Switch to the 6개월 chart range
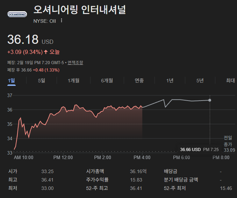The width and height of the screenshot is (237, 198). (107, 81)
